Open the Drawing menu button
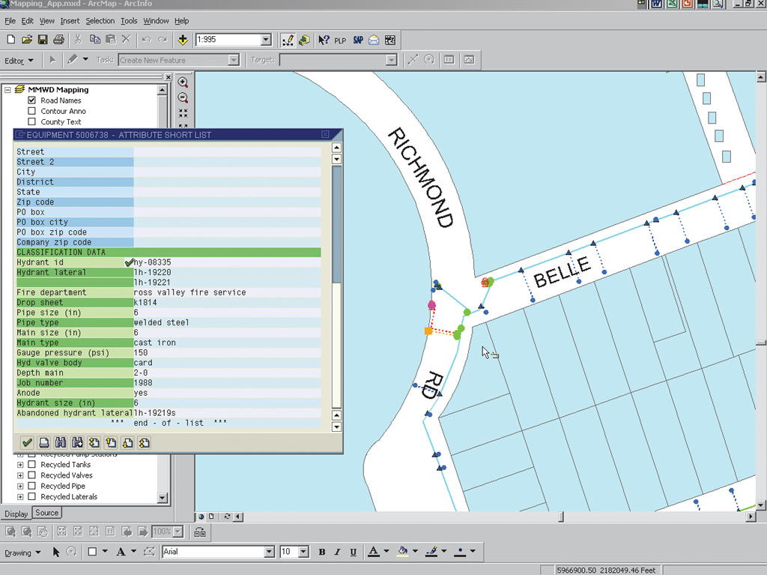The height and width of the screenshot is (575, 767). pyautogui.click(x=22, y=553)
